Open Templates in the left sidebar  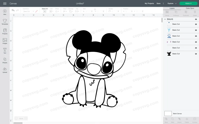click(x=5, y=22)
